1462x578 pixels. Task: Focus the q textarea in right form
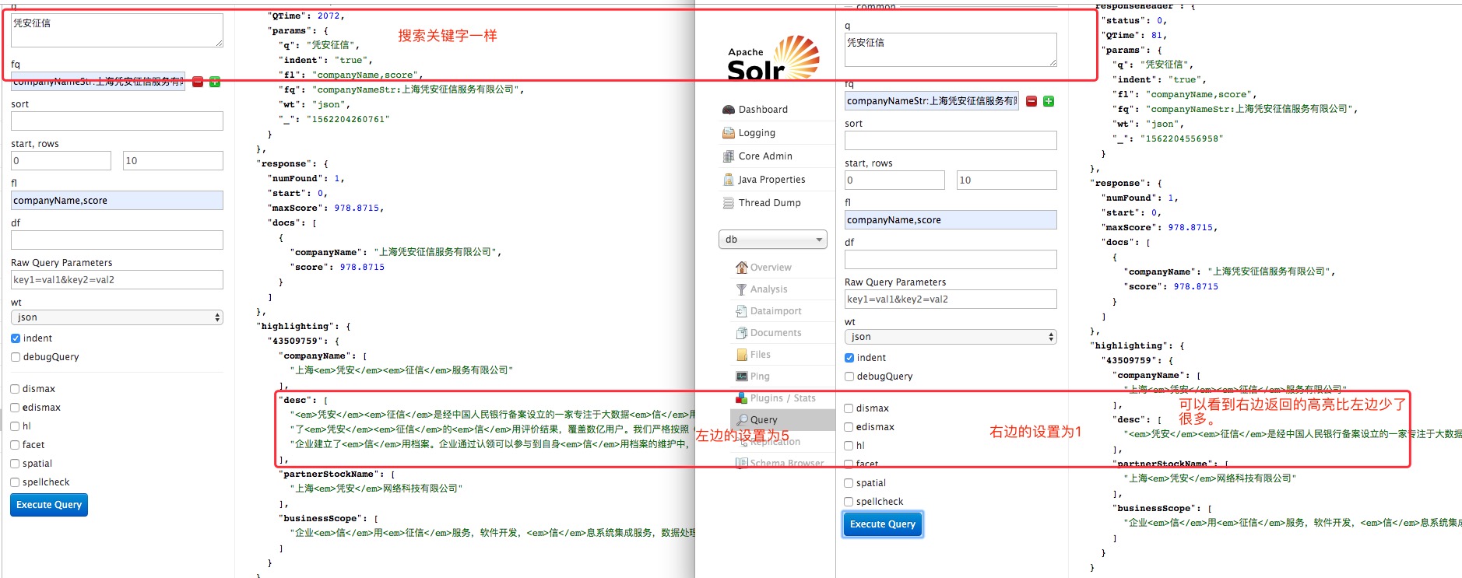click(x=951, y=50)
